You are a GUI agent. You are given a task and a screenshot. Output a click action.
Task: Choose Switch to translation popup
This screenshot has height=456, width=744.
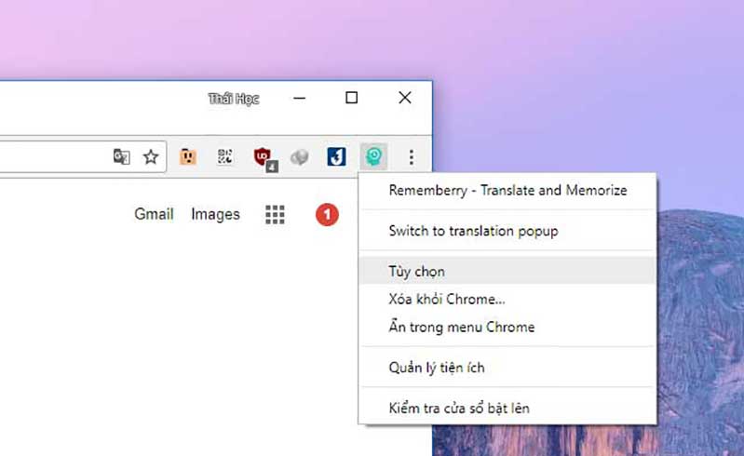tap(507, 231)
